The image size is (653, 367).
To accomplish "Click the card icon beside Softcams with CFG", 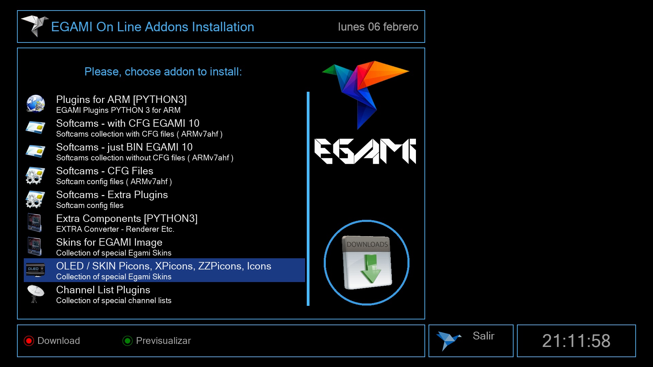I will 35,127.
